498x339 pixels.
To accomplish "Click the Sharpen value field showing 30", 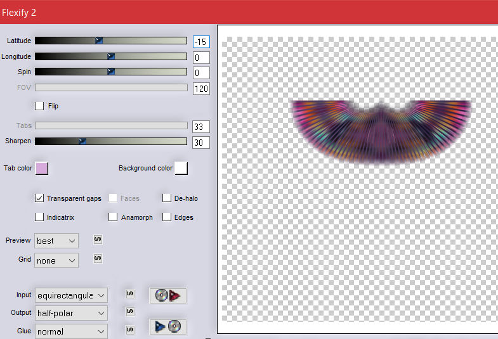I will pos(201,143).
